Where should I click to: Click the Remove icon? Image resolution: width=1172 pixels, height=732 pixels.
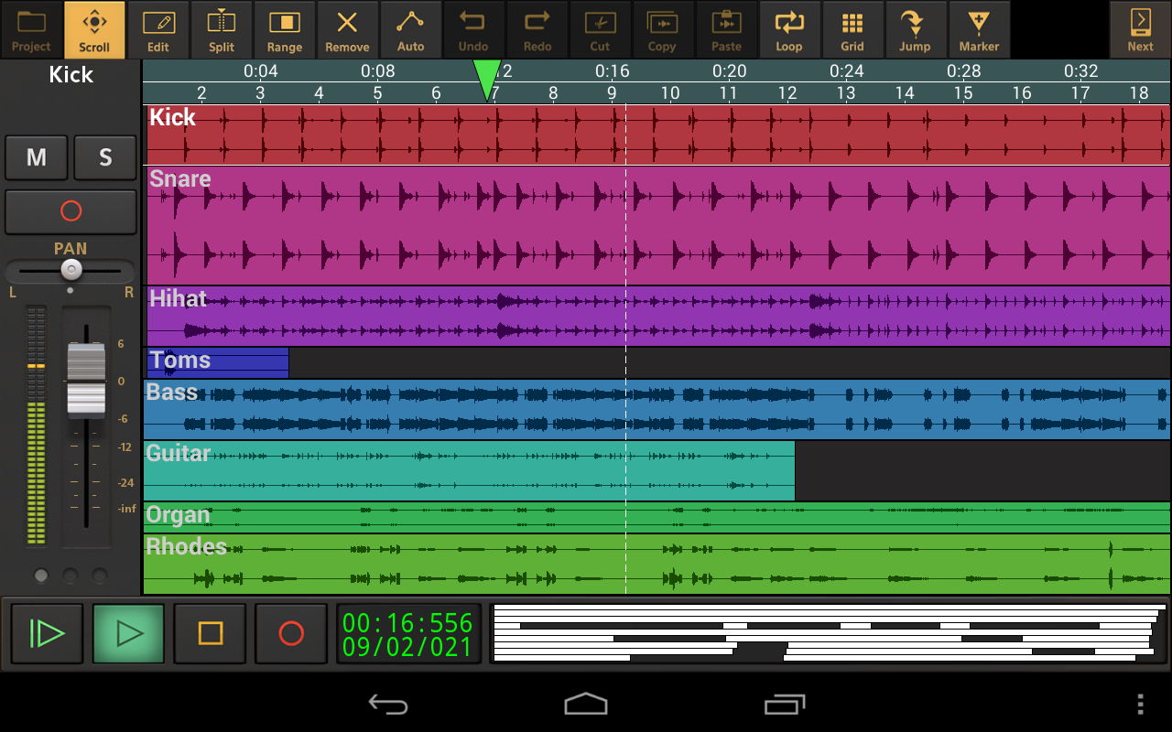tap(348, 29)
